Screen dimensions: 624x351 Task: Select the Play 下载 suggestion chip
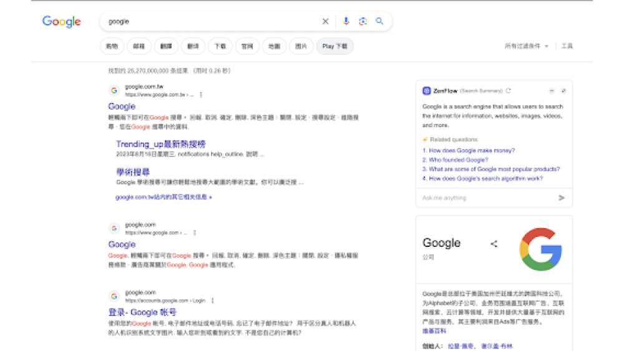334,46
